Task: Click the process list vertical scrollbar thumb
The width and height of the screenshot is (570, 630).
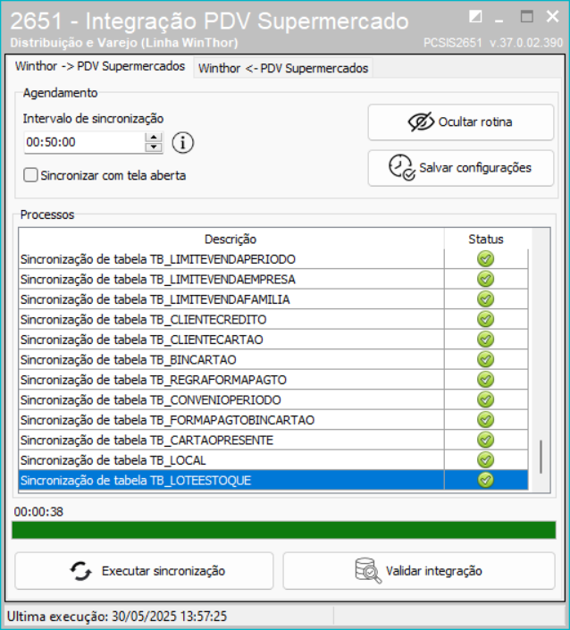Action: pos(541,457)
